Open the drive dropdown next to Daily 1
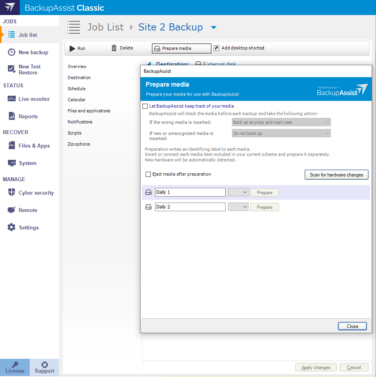Image resolution: width=376 pixels, height=377 pixels. (x=238, y=192)
